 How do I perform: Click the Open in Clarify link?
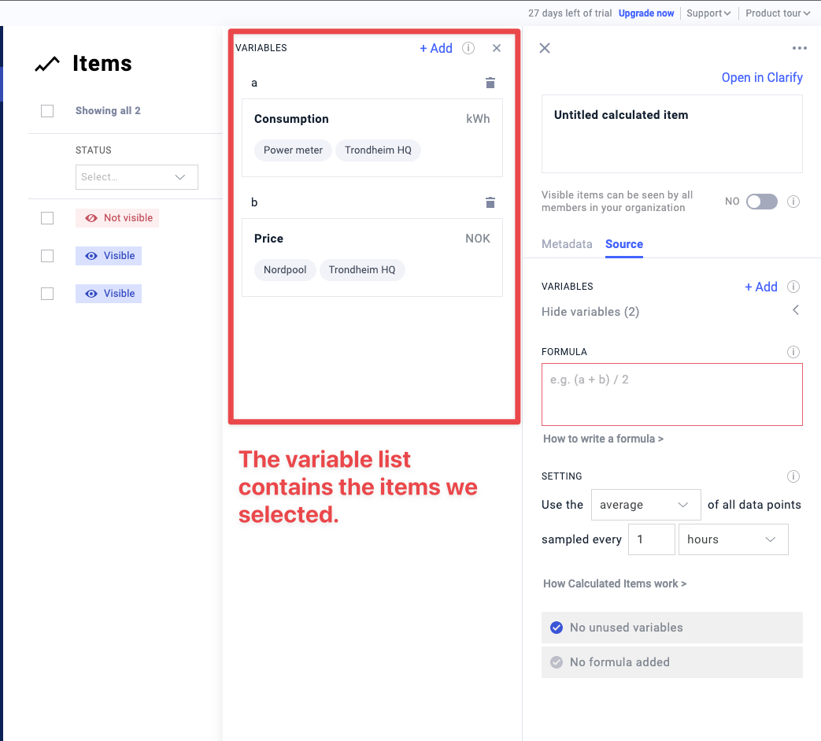[762, 77]
